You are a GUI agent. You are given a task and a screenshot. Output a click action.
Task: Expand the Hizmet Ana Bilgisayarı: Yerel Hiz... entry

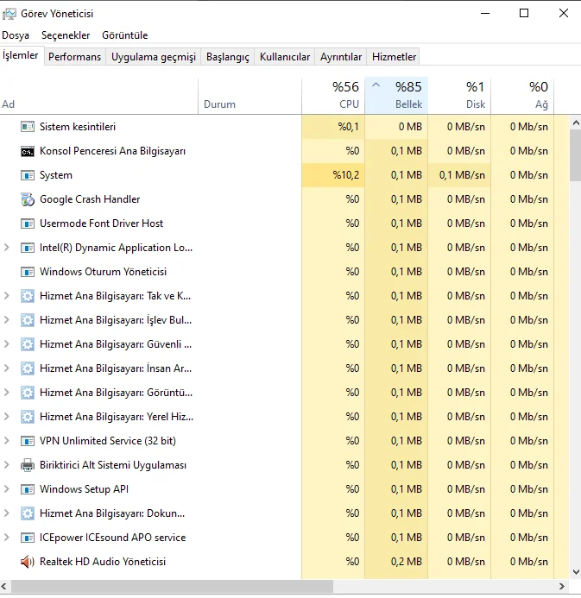7,417
